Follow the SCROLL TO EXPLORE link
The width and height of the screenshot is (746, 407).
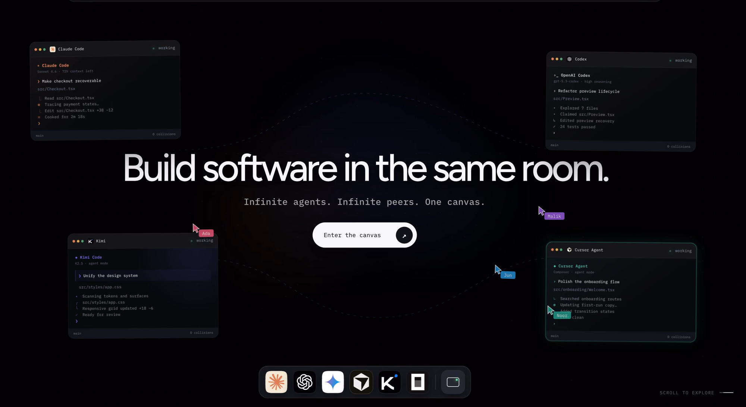[x=696, y=393]
